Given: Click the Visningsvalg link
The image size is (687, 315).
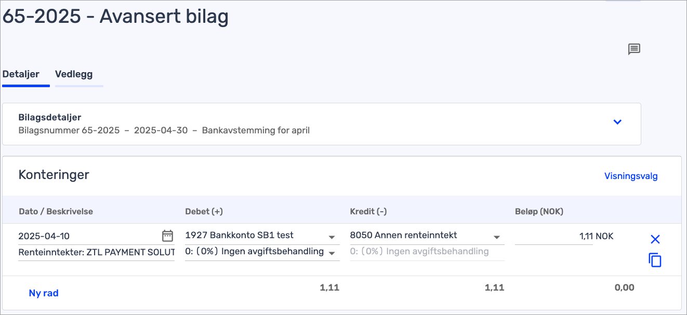Looking at the screenshot, I should (x=631, y=176).
